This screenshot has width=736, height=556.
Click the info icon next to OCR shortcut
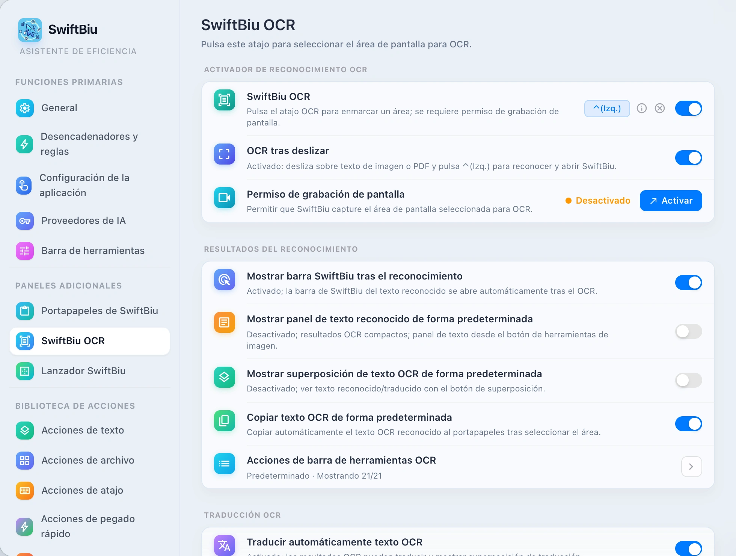click(x=642, y=109)
